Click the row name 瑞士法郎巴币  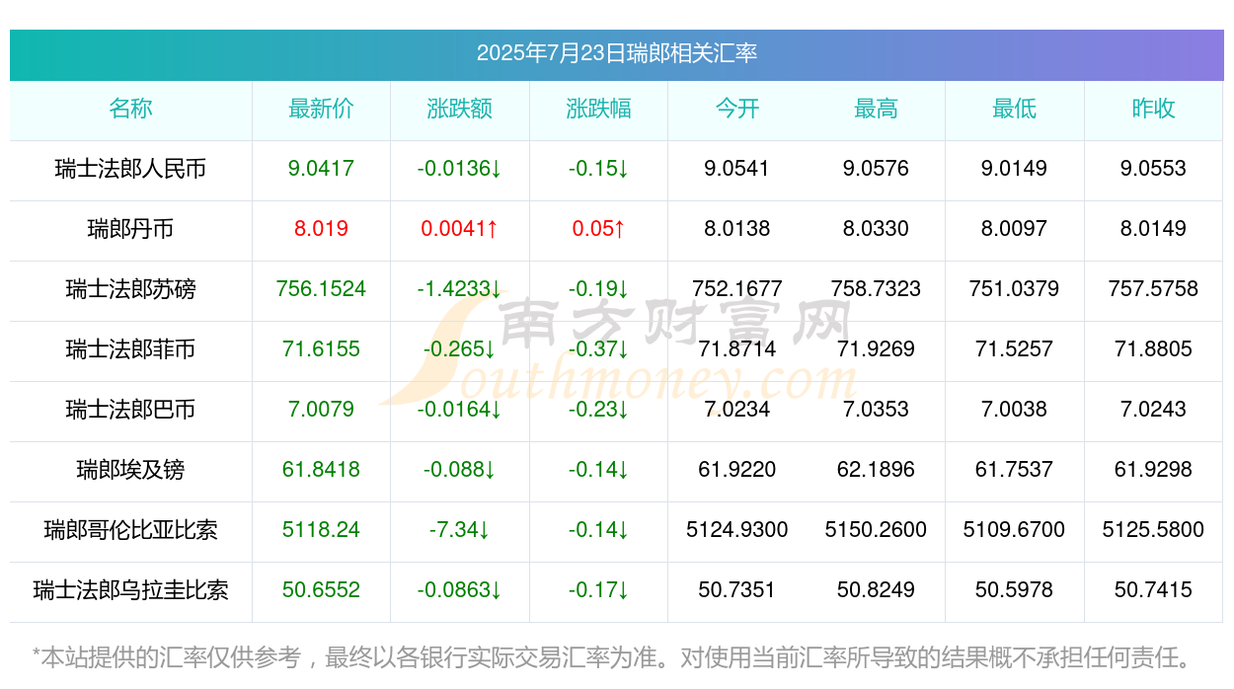click(130, 410)
